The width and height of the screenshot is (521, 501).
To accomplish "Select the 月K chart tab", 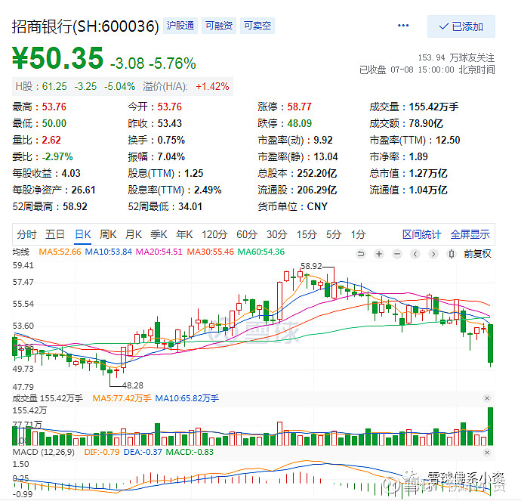I will tap(133, 234).
